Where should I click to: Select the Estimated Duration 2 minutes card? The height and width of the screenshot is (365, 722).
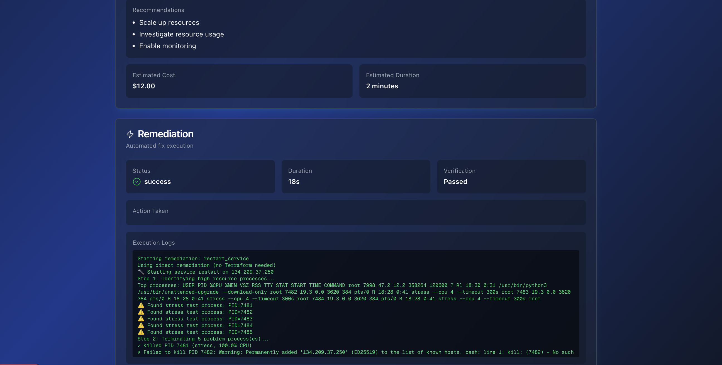[472, 81]
